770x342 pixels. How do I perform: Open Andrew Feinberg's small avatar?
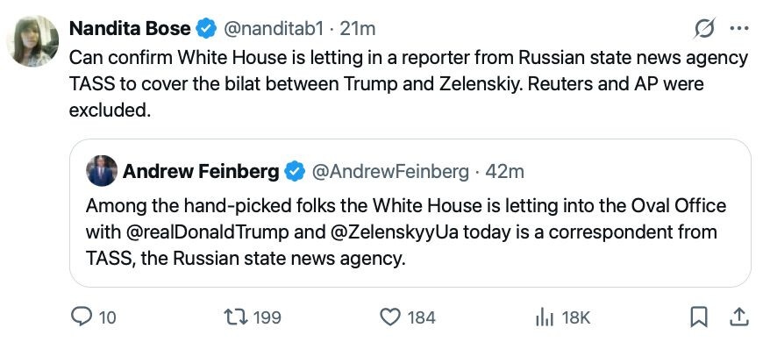coord(102,171)
